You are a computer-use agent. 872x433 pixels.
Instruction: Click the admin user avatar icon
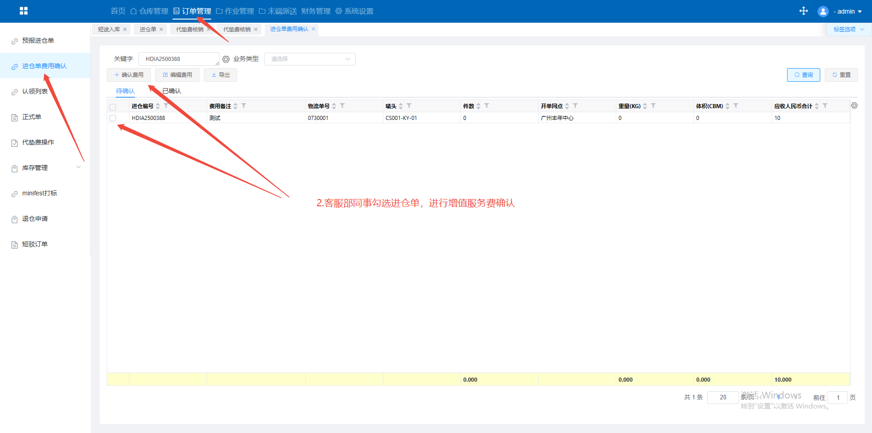click(822, 11)
